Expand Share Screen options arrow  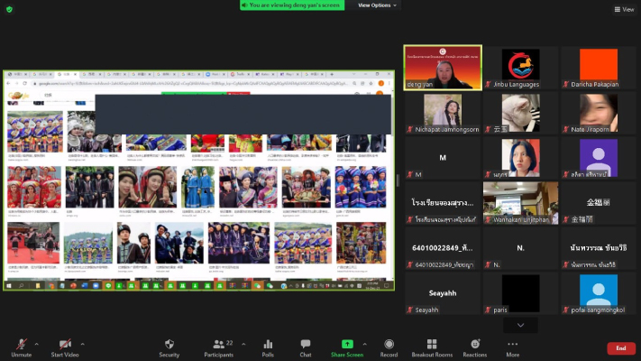(x=364, y=343)
